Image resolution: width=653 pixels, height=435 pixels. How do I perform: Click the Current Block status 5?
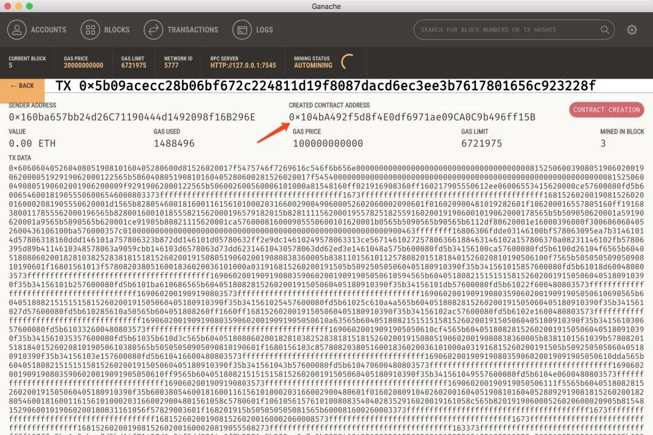10,65
